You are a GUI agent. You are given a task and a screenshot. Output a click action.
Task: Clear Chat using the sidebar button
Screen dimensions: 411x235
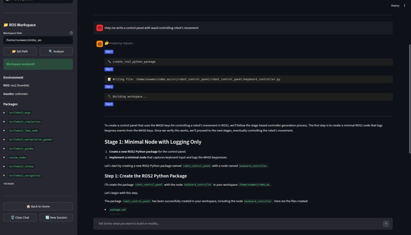pyautogui.click(x=20, y=218)
